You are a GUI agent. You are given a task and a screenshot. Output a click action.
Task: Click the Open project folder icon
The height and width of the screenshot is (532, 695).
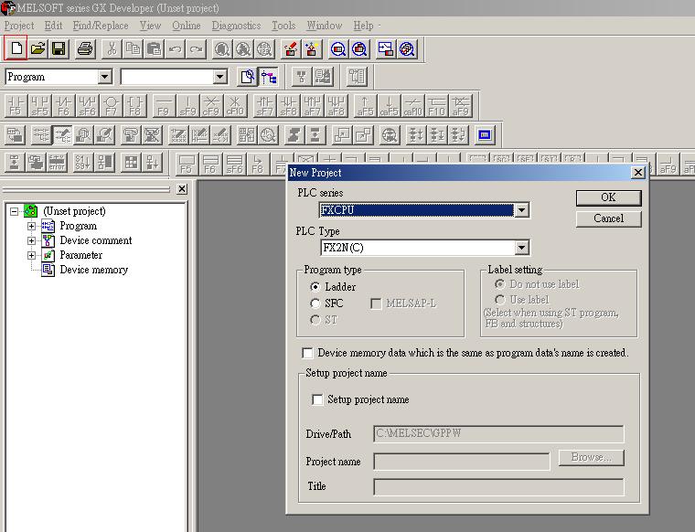point(37,48)
